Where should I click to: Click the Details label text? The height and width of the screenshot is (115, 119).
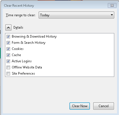coord(18,27)
